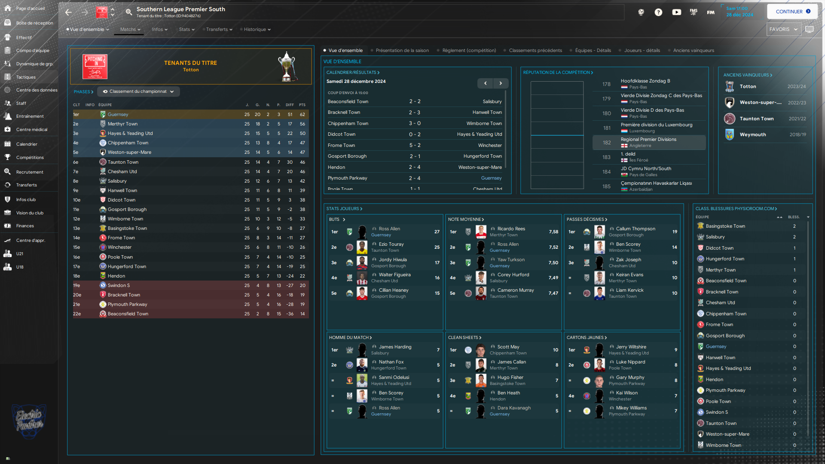Open the Guernsey team link in standings

(x=118, y=114)
